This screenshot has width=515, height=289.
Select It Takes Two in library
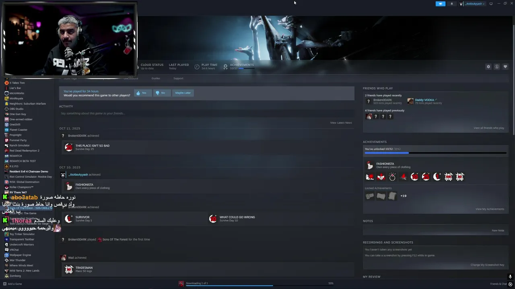(x=17, y=83)
